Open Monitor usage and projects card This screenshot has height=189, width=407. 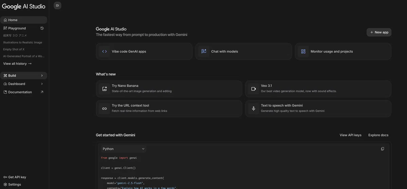[343, 52]
